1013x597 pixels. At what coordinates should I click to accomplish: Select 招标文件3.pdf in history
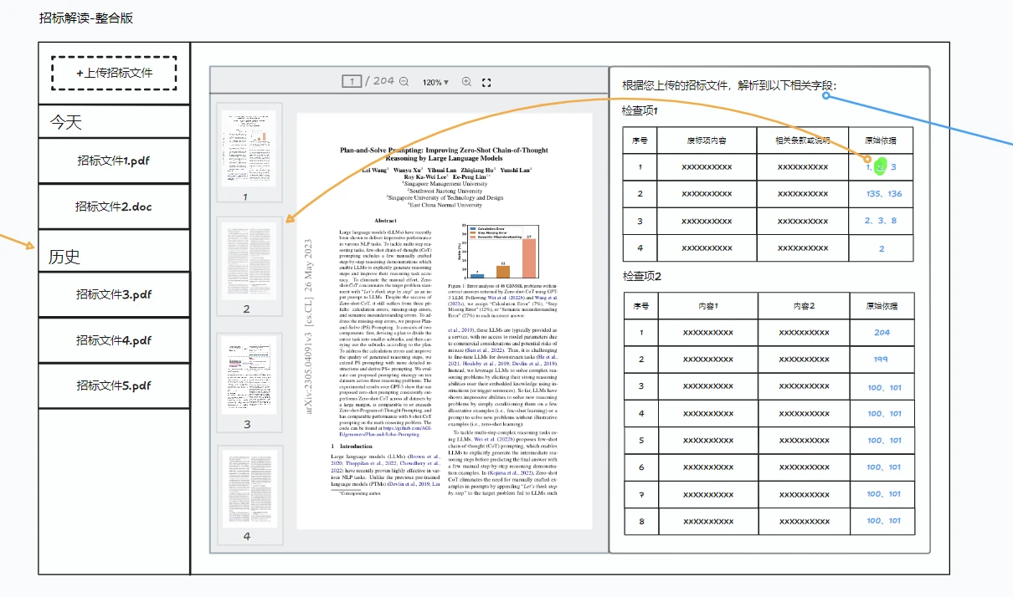[x=114, y=294]
